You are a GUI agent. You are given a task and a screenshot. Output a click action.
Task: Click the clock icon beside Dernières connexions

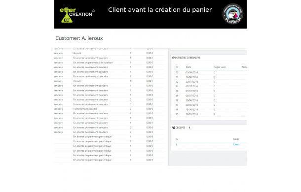(x=173, y=58)
